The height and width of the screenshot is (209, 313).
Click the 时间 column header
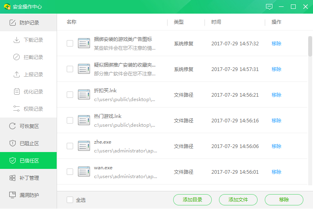coord(216,22)
